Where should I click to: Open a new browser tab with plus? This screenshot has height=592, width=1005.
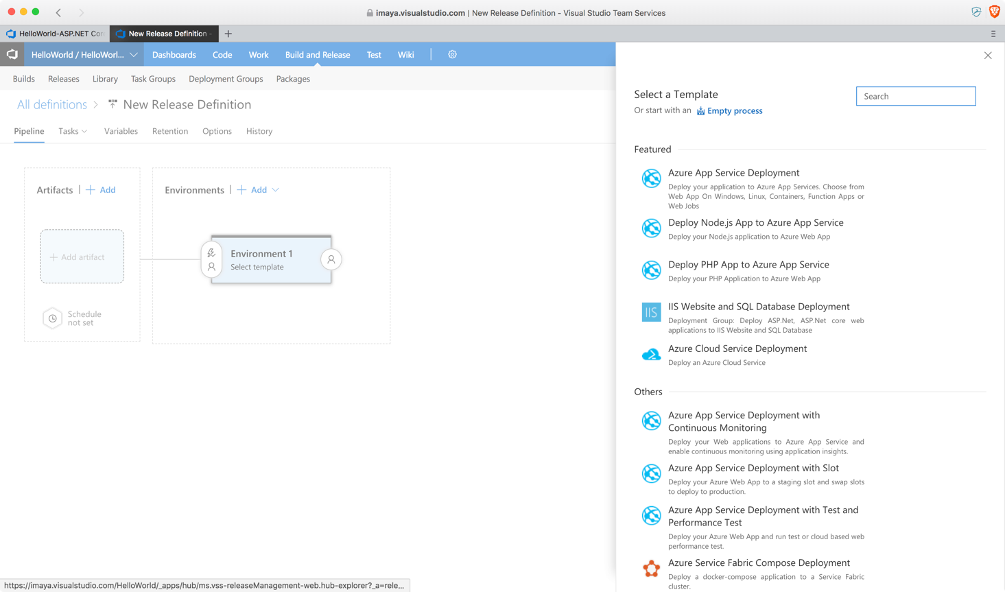pos(228,34)
